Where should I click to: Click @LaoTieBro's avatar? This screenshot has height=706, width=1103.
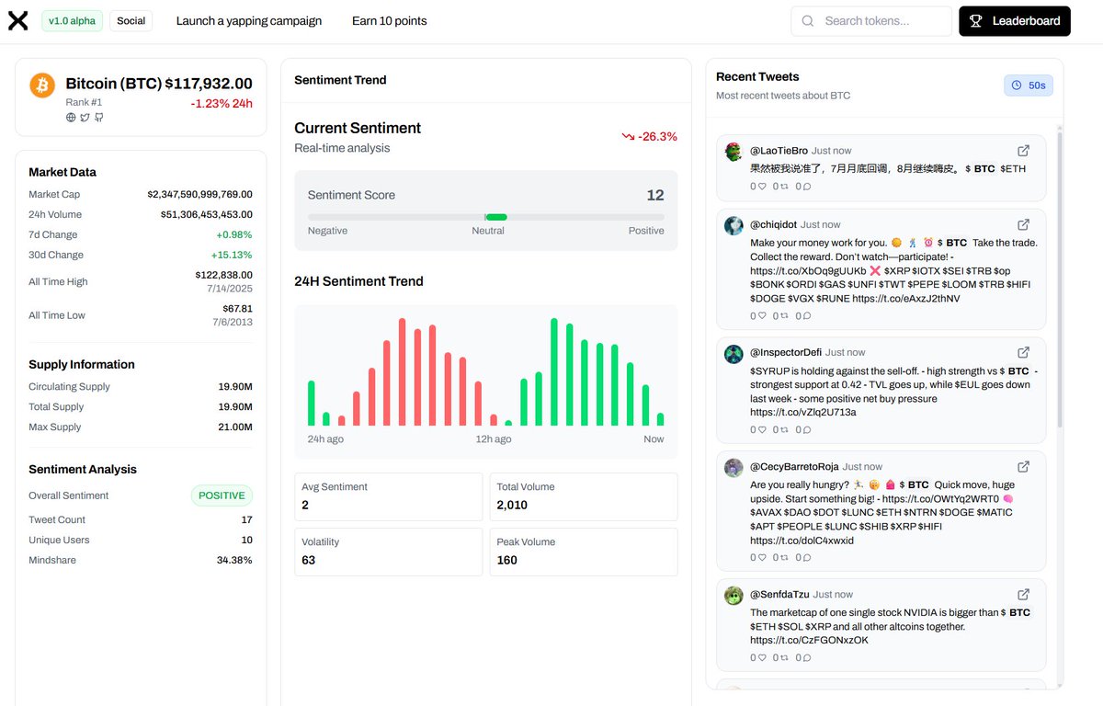tap(733, 152)
